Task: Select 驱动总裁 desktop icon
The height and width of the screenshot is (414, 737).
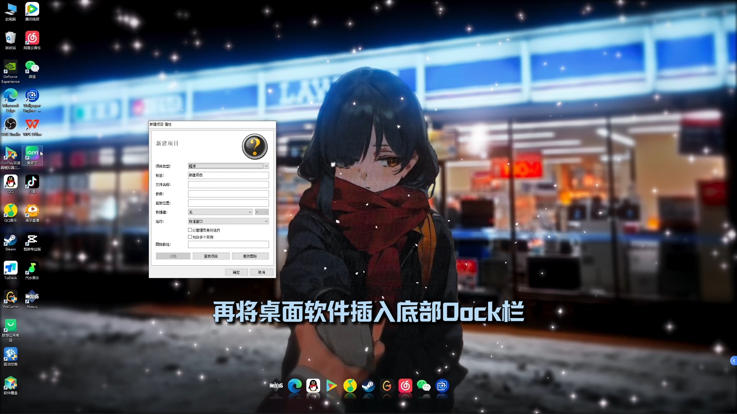Action: (11, 357)
